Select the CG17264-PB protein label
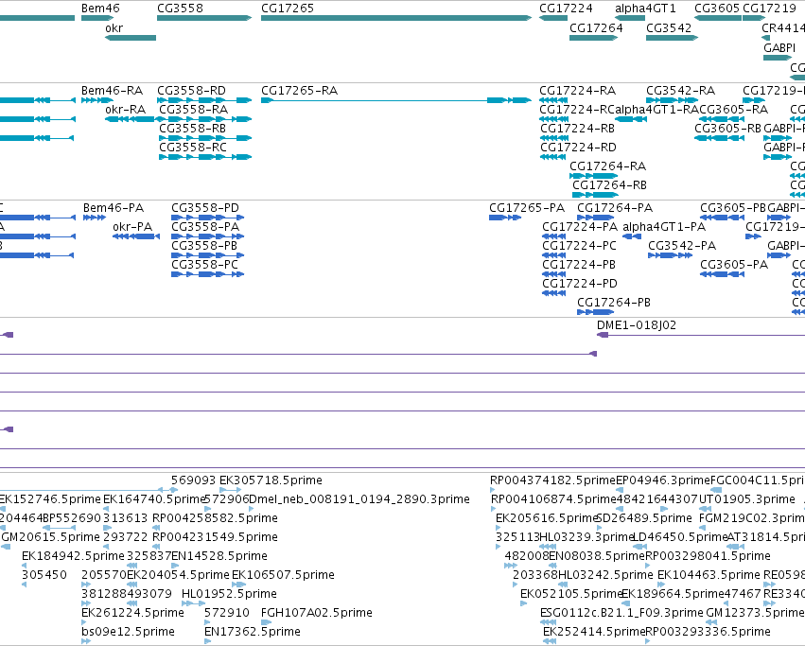The image size is (805, 646). click(x=614, y=303)
